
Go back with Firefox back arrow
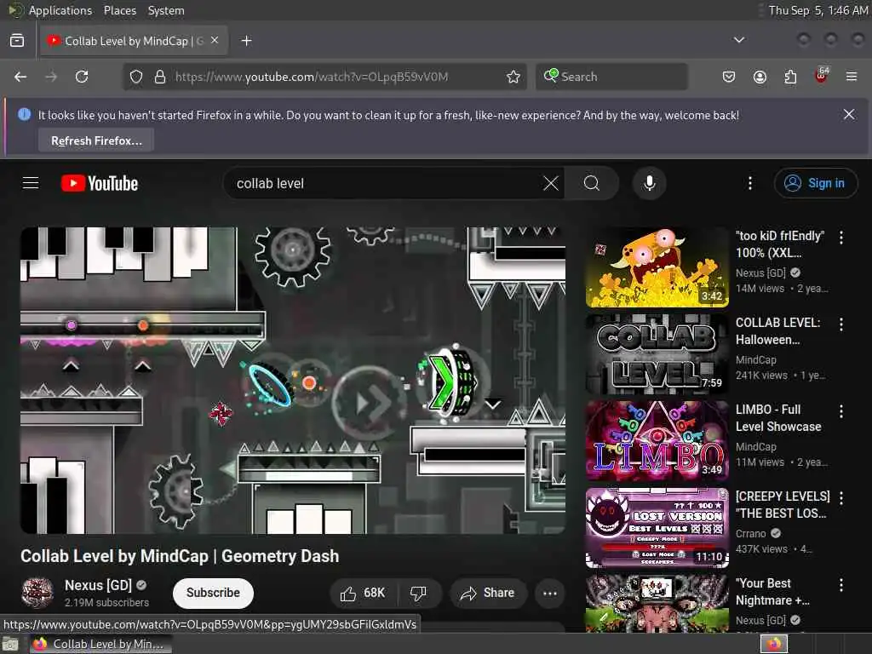click(20, 77)
